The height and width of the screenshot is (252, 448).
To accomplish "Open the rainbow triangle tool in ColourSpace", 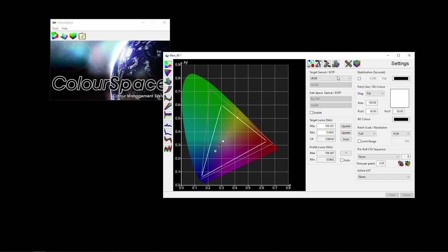I will pos(55,36).
